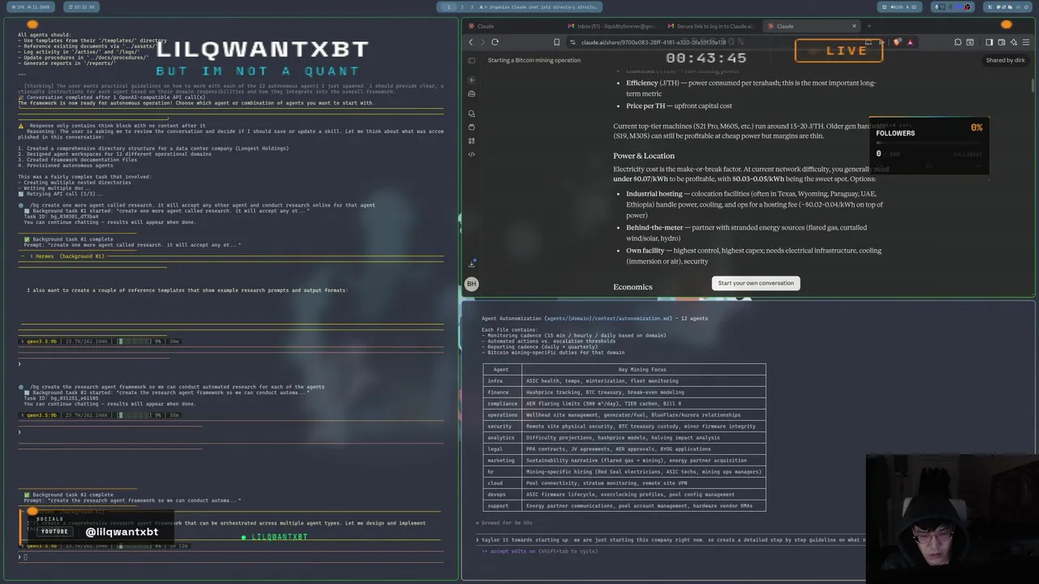Toggle the Claude sidebar panel icon
Image resolution: width=1039 pixels, height=584 pixels.
click(472, 60)
